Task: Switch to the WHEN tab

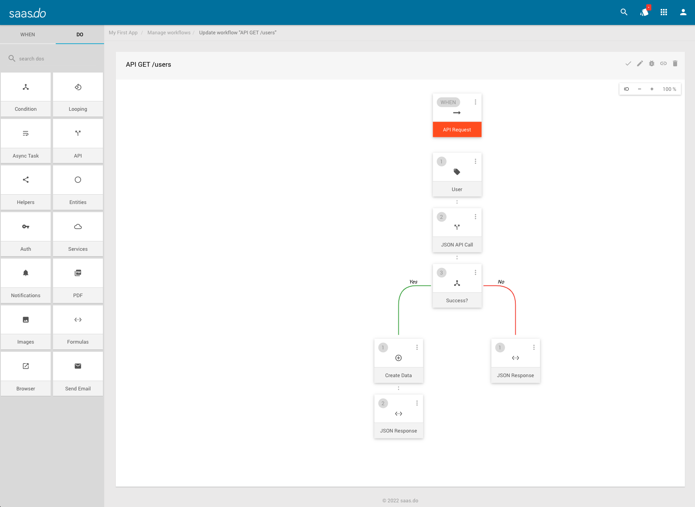Action: 27,34
